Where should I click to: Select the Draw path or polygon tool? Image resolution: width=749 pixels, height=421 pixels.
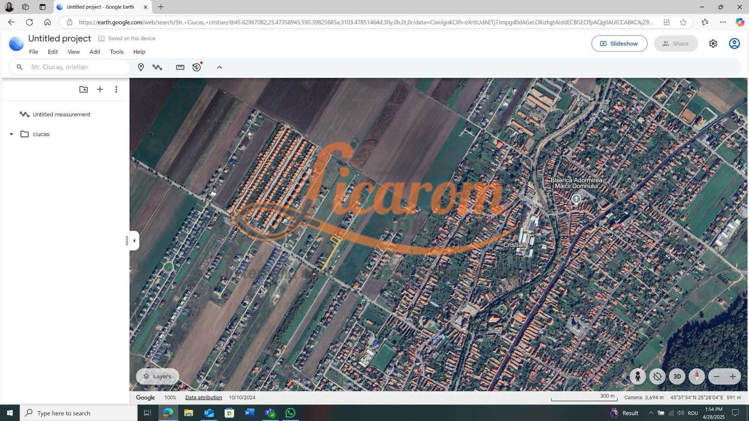(x=157, y=67)
